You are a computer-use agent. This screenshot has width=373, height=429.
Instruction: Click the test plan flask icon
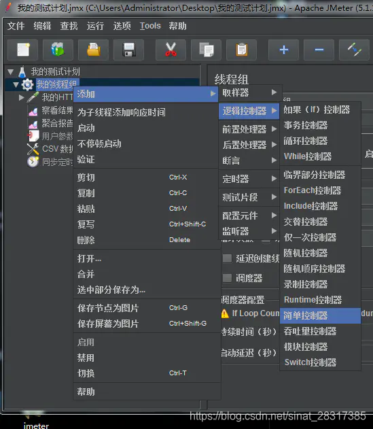22,71
